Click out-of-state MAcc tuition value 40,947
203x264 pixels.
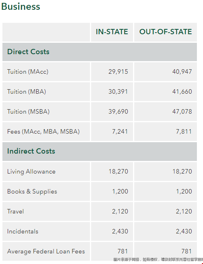tap(182, 72)
